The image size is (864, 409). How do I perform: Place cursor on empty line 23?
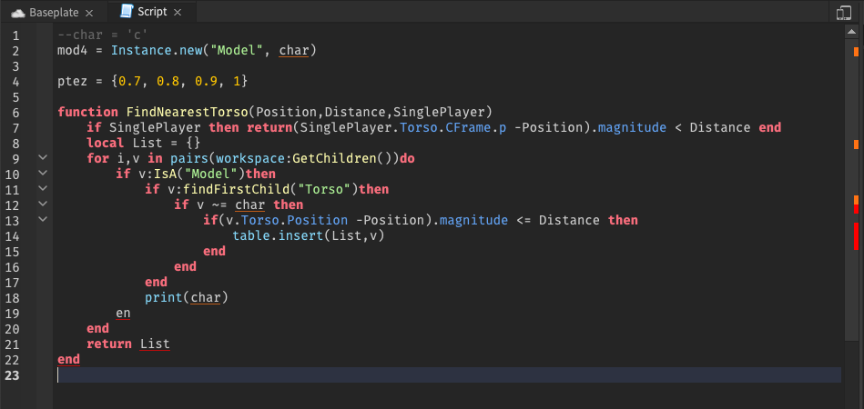pos(449,374)
